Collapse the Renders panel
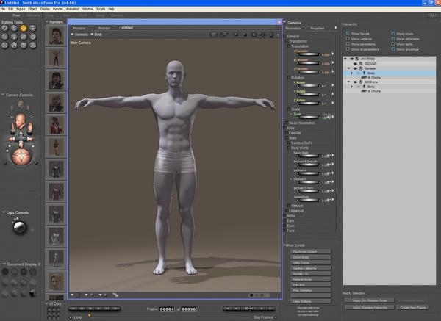The height and width of the screenshot is (321, 441). coord(49,21)
